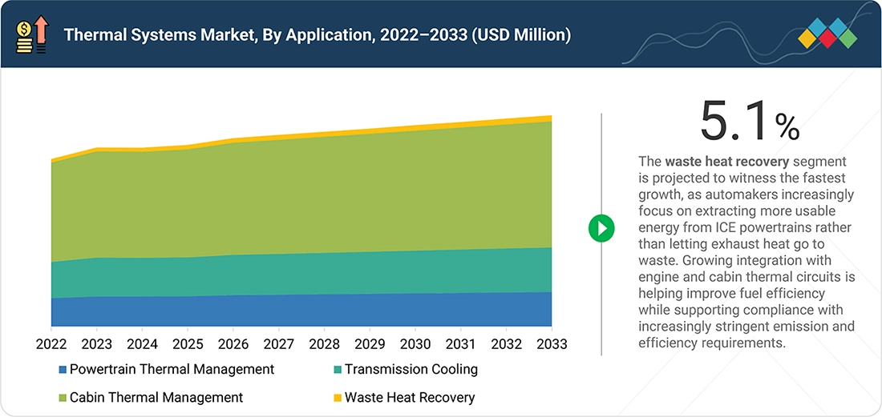This screenshot has height=417, width=882.
Task: Select the teal Transmission Cooling legend swatch
Action: 338,370
